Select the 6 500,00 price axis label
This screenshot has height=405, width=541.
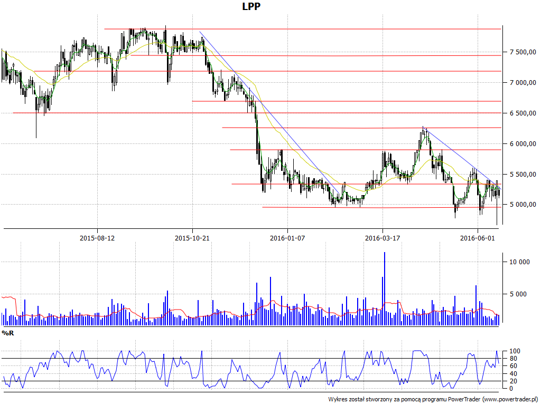pos(523,113)
